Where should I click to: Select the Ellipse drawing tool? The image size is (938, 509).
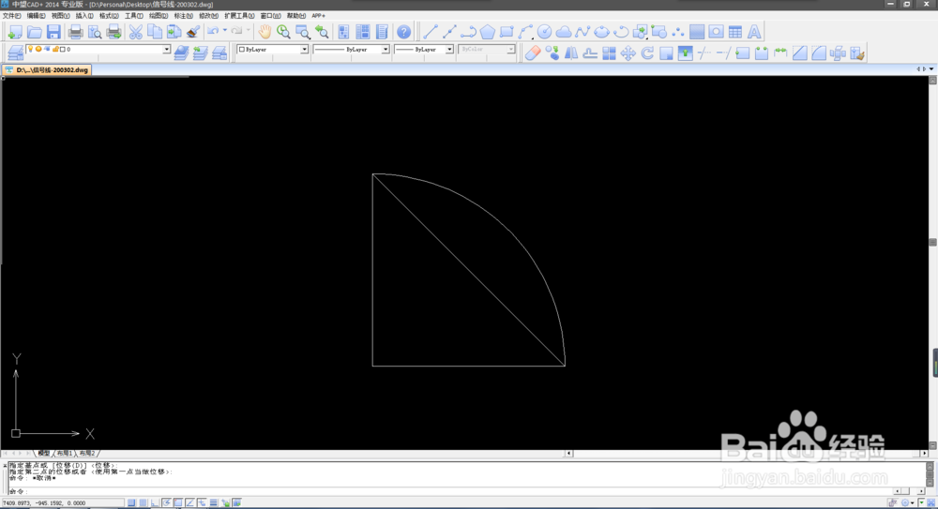pyautogui.click(x=602, y=32)
